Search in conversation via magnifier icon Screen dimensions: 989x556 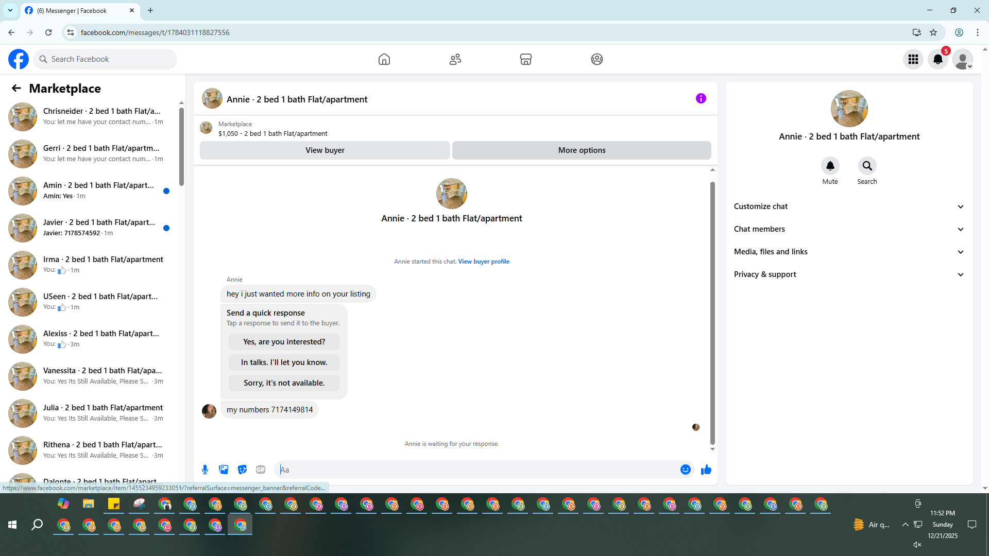[x=867, y=166]
